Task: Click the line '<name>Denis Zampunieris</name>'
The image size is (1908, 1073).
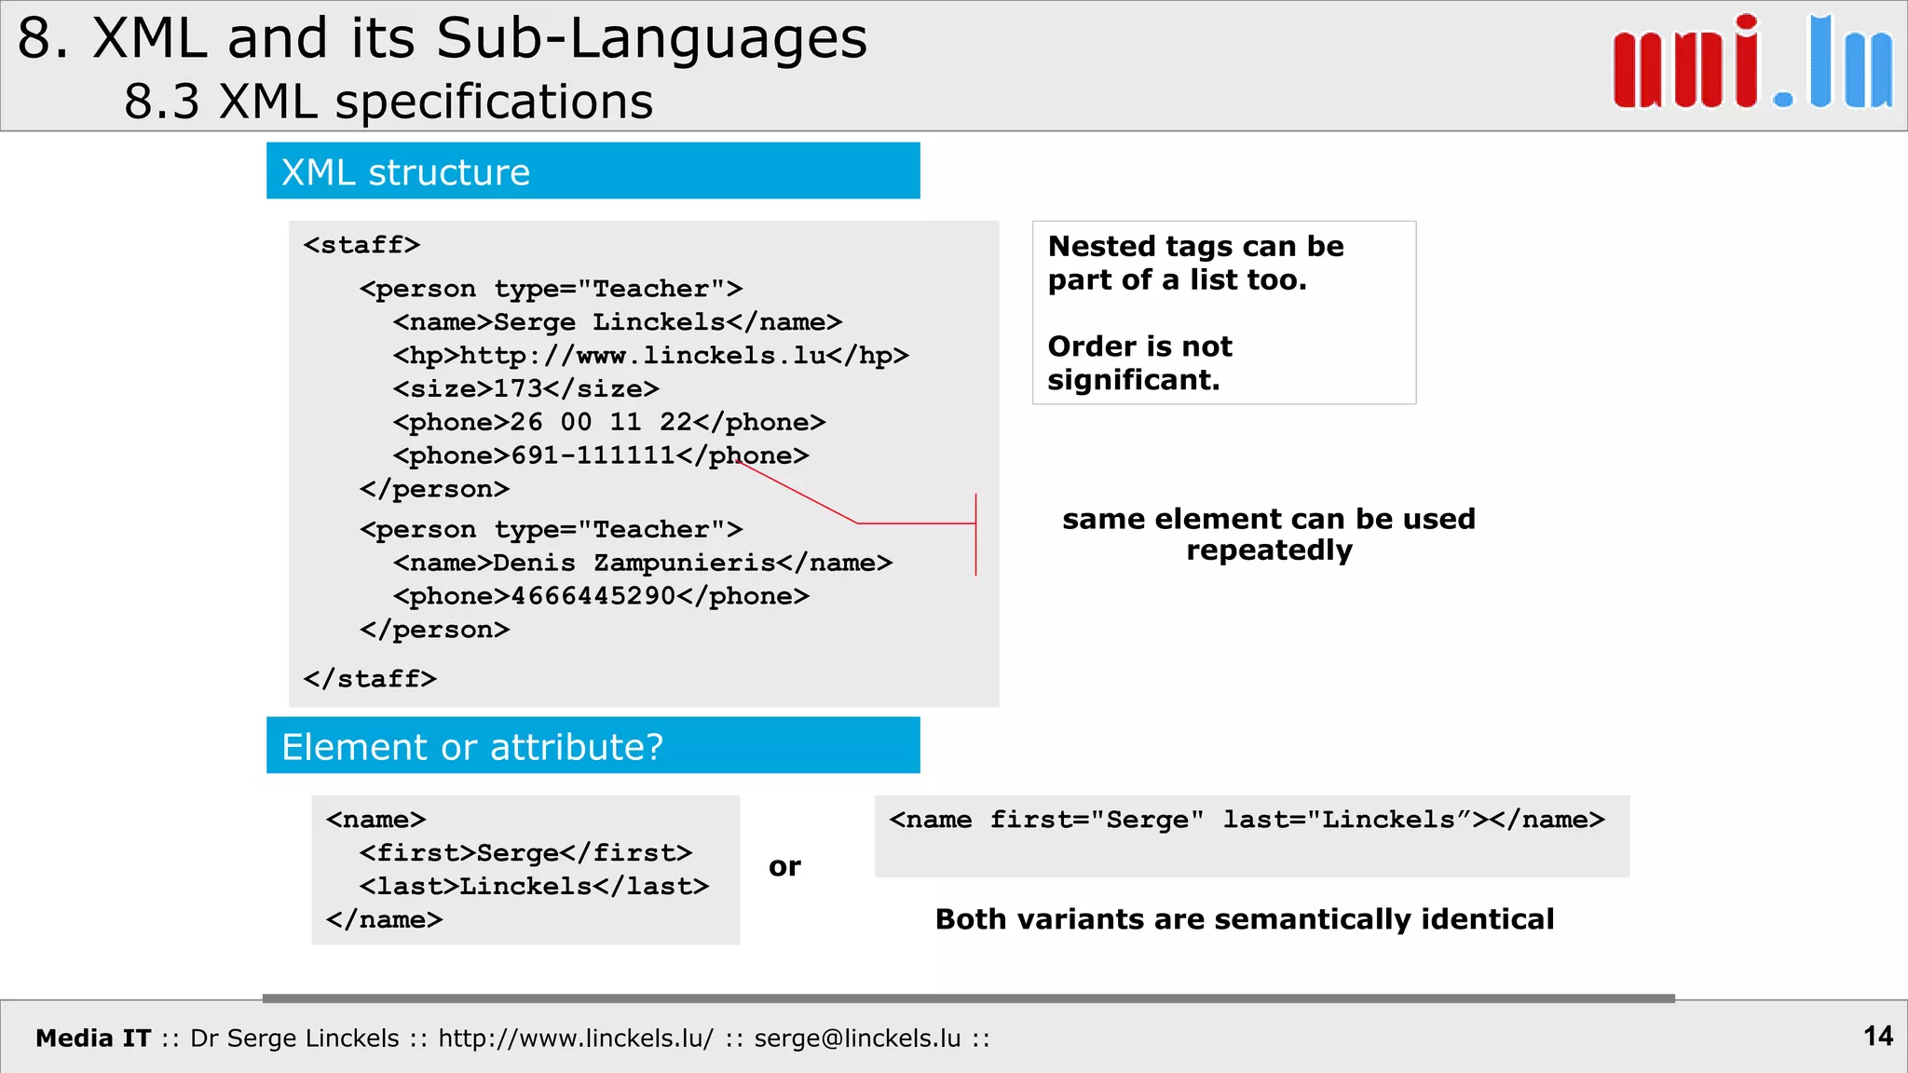Action: point(642,563)
